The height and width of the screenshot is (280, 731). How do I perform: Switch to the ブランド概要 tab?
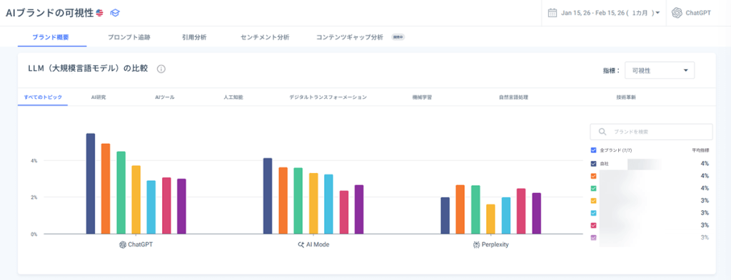(51, 37)
